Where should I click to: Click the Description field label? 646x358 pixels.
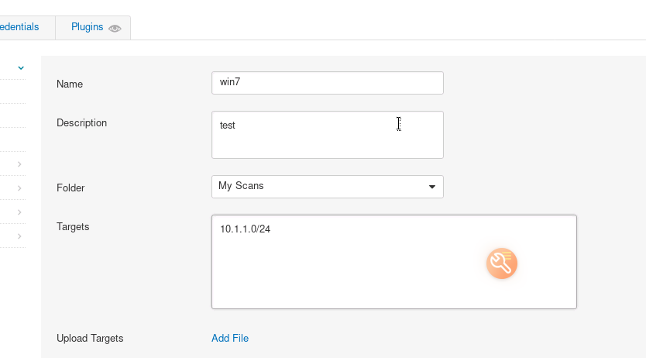(82, 122)
